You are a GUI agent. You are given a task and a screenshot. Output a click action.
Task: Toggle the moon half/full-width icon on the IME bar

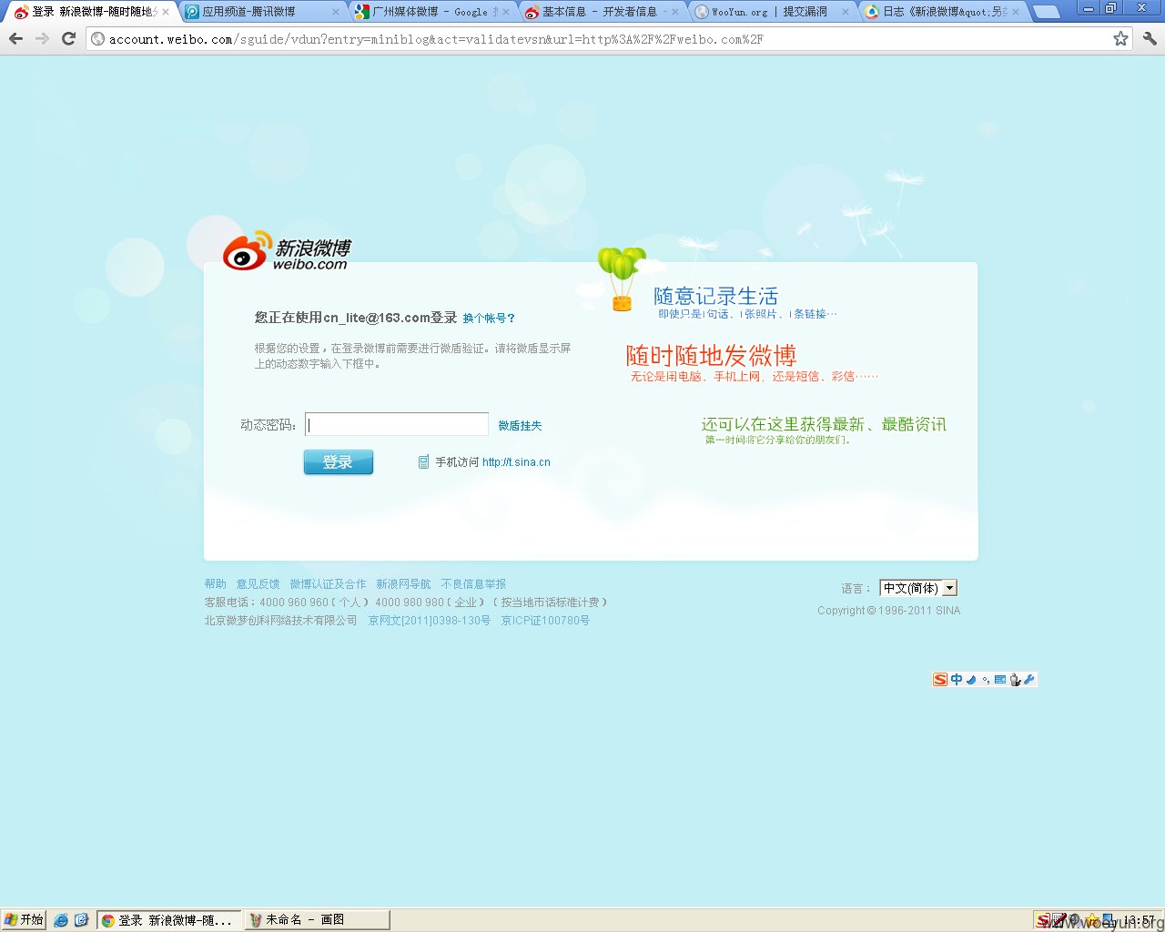(971, 680)
